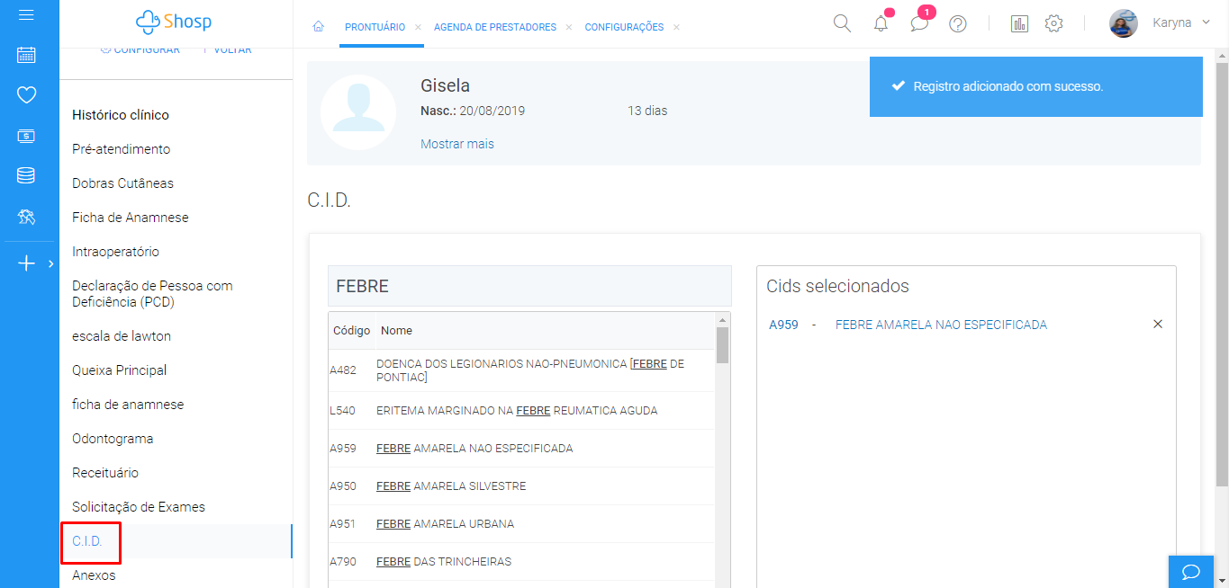Viewport: 1229px width, 588px height.
Task: Select L540 ERITEMA MARGINADO row
Action: point(521,411)
